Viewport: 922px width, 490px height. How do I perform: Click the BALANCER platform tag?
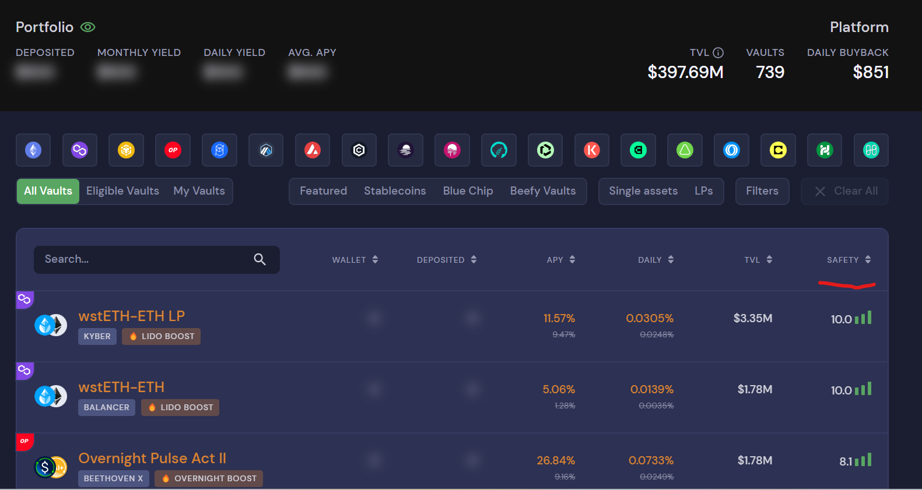(x=107, y=407)
